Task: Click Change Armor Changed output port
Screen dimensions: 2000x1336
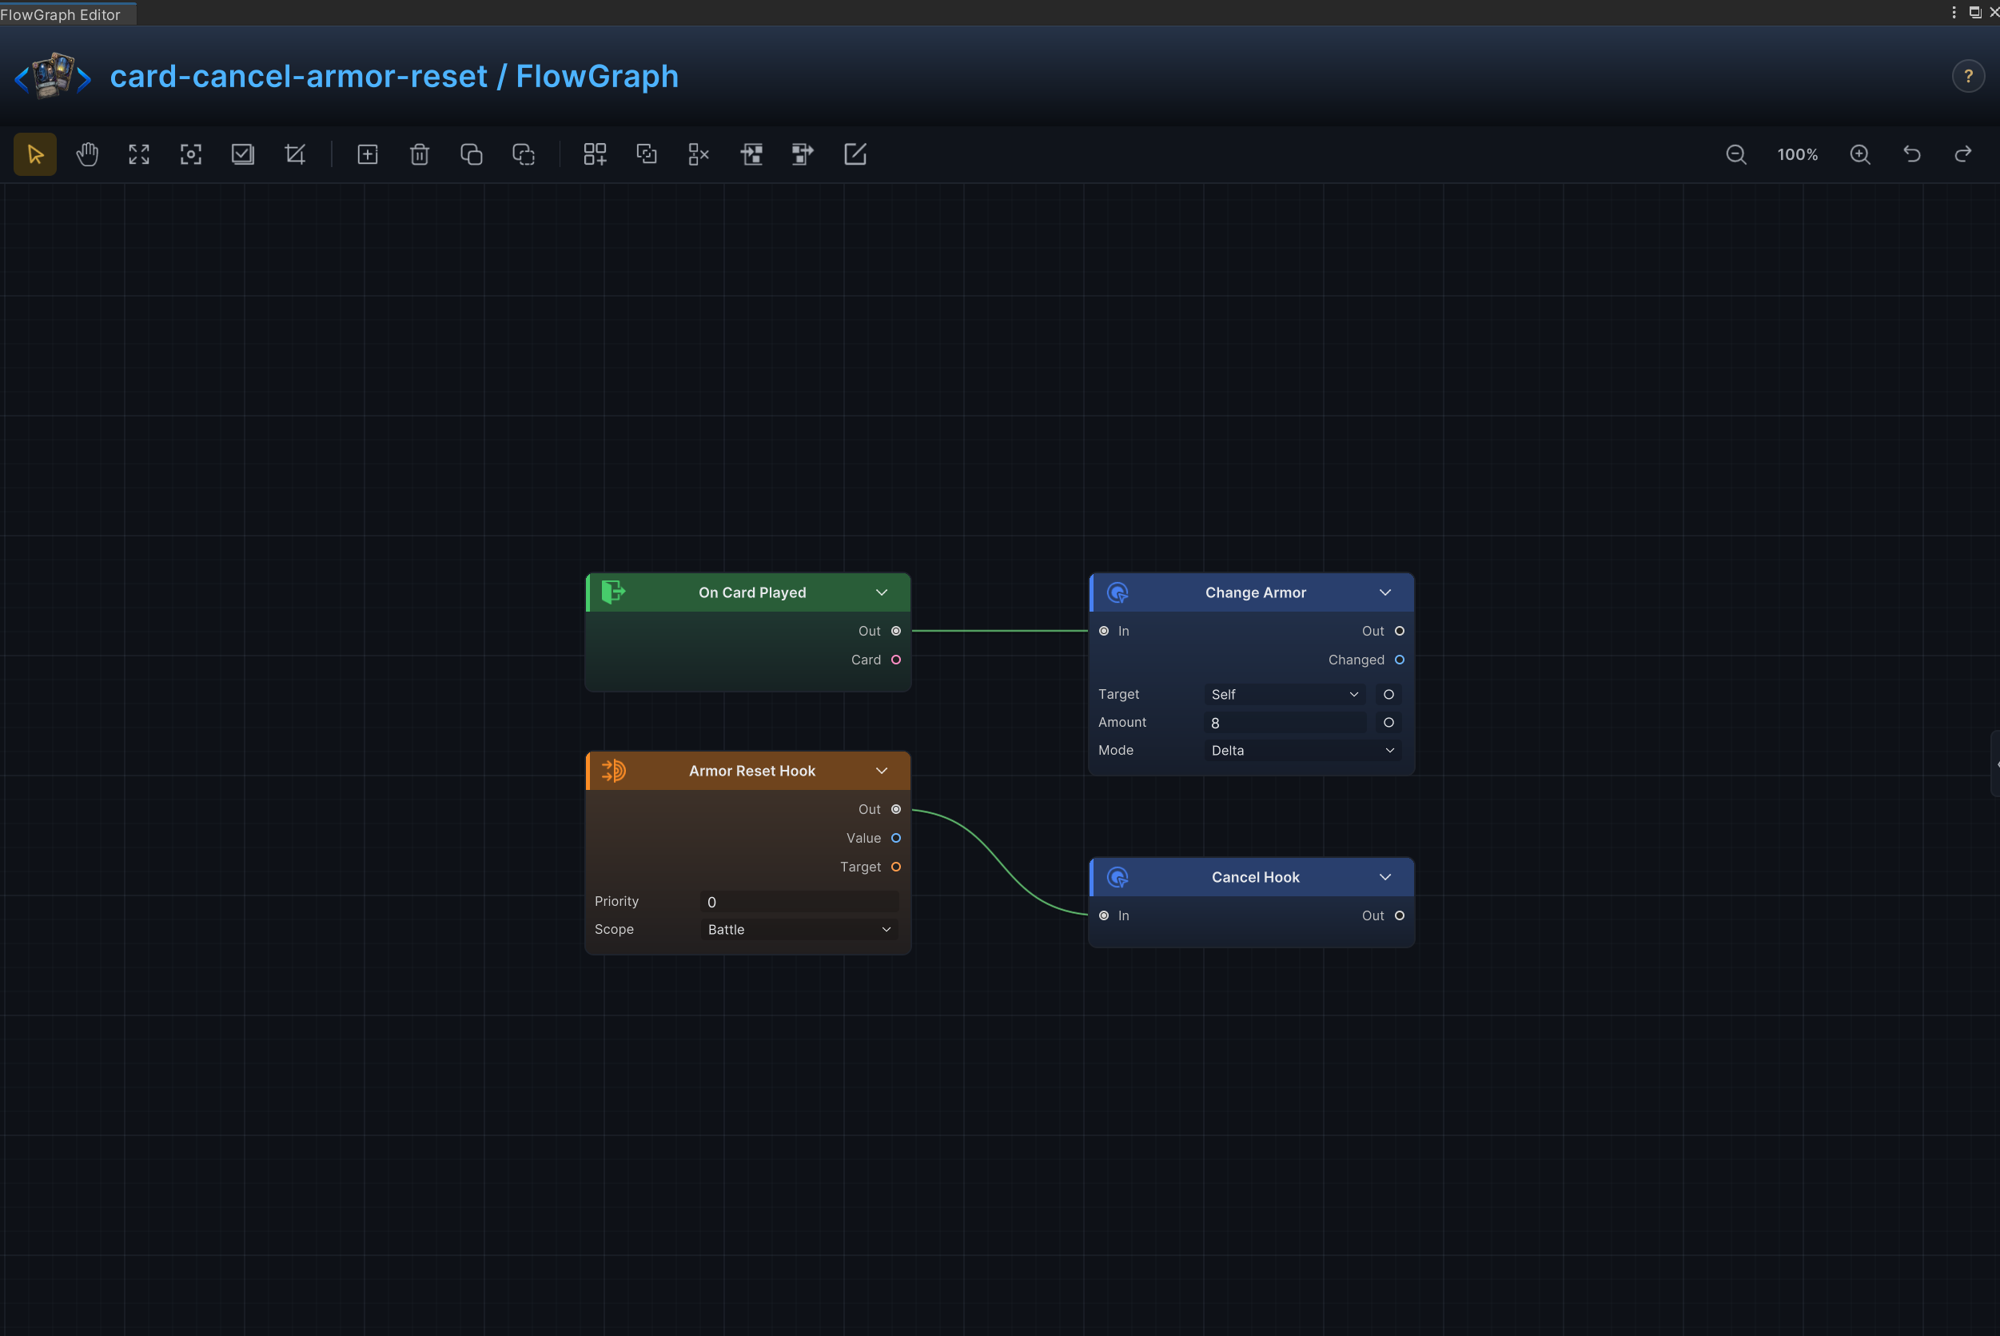Action: [1400, 660]
